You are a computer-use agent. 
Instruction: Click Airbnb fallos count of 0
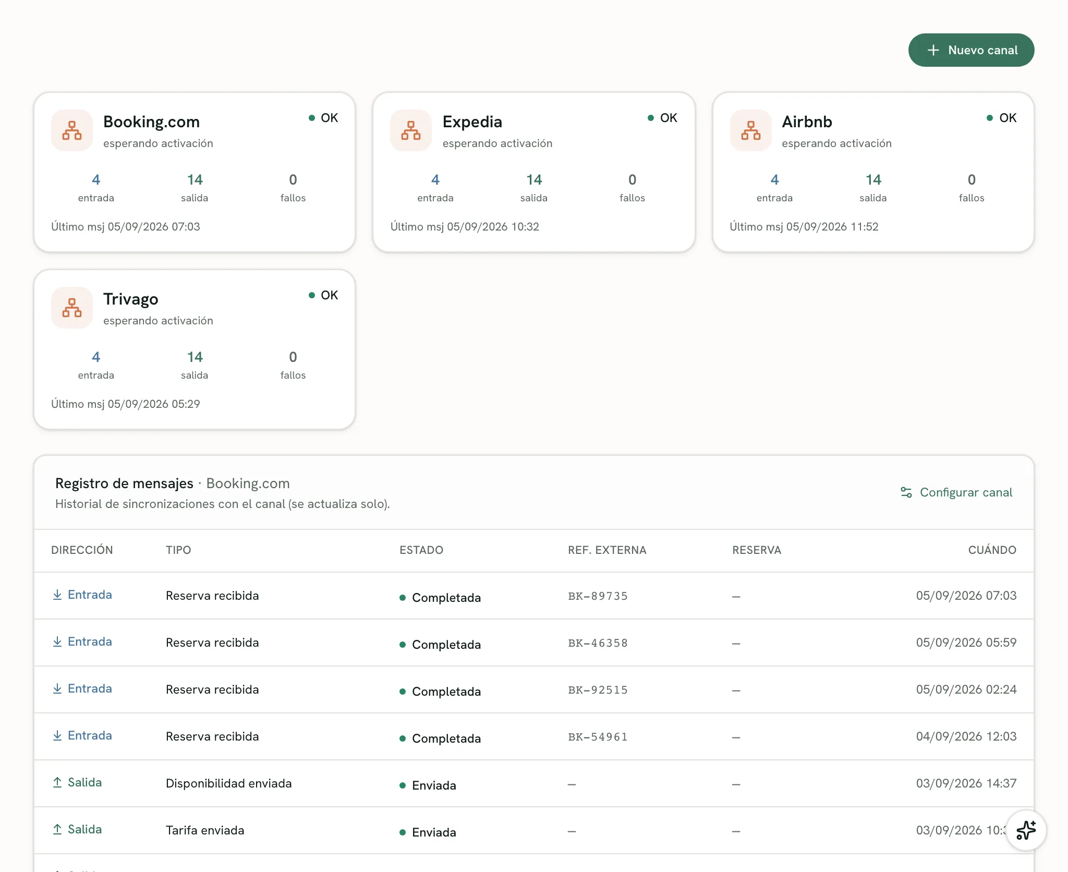[972, 180]
